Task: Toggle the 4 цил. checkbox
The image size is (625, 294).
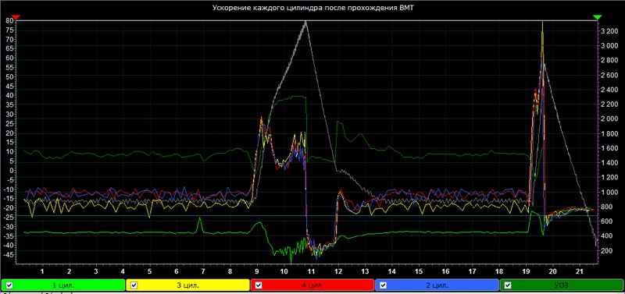Action: [x=259, y=285]
